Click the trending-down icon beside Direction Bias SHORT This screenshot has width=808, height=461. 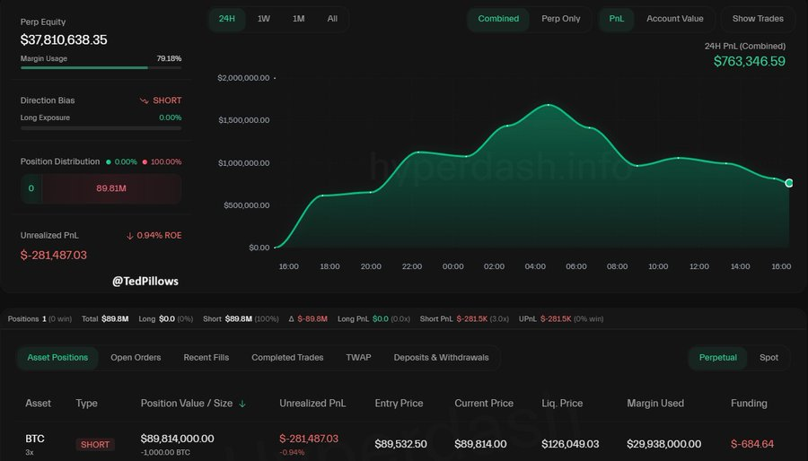(x=144, y=100)
